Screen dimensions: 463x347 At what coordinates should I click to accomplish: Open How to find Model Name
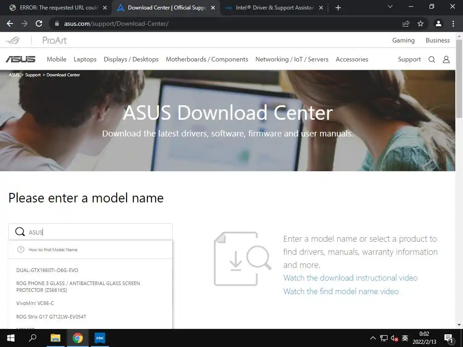pyautogui.click(x=53, y=249)
